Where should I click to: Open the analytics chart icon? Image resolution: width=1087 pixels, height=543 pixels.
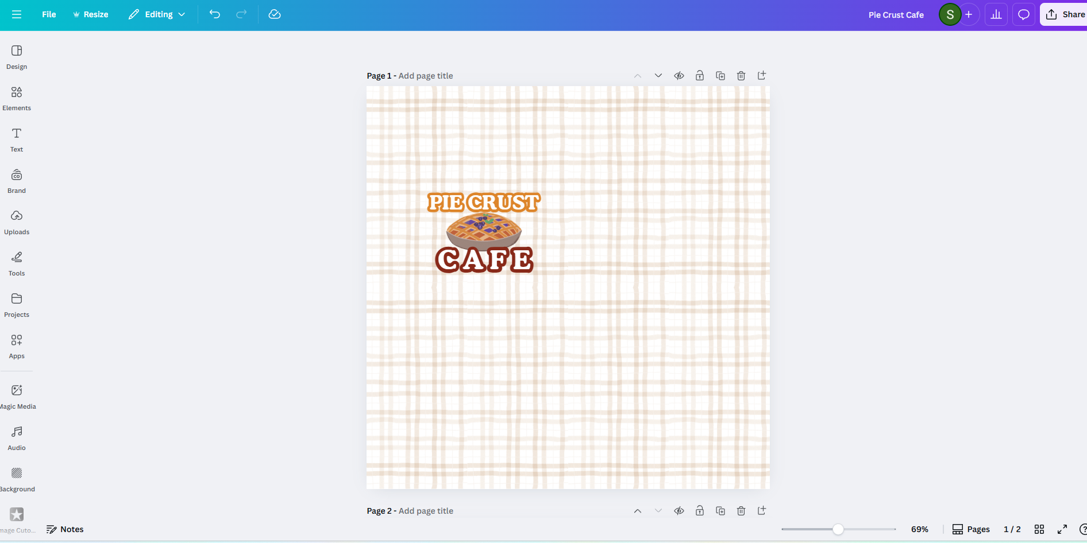pyautogui.click(x=996, y=14)
